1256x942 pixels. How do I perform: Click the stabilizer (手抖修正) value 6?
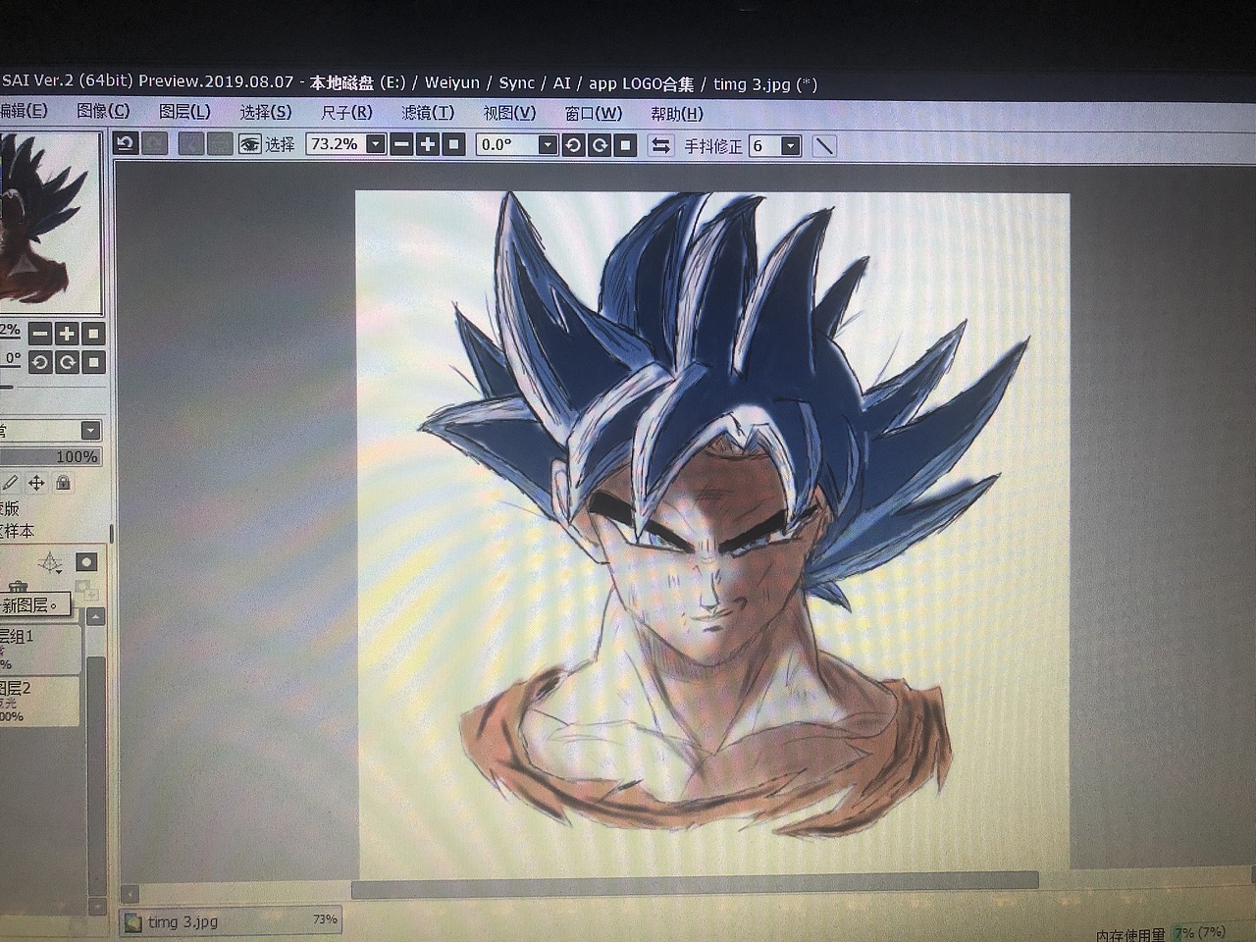pyautogui.click(x=764, y=146)
